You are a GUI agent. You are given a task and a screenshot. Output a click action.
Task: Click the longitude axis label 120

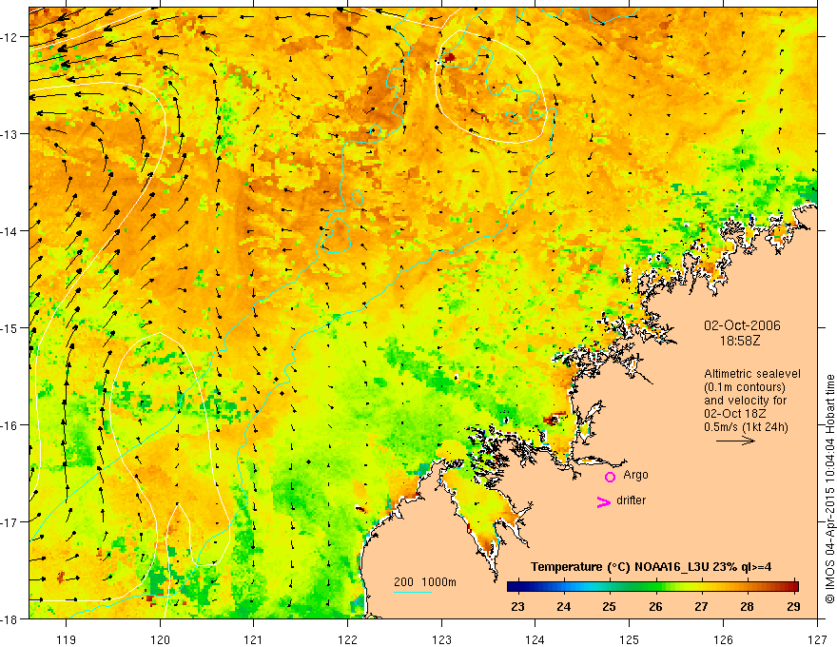(160, 640)
